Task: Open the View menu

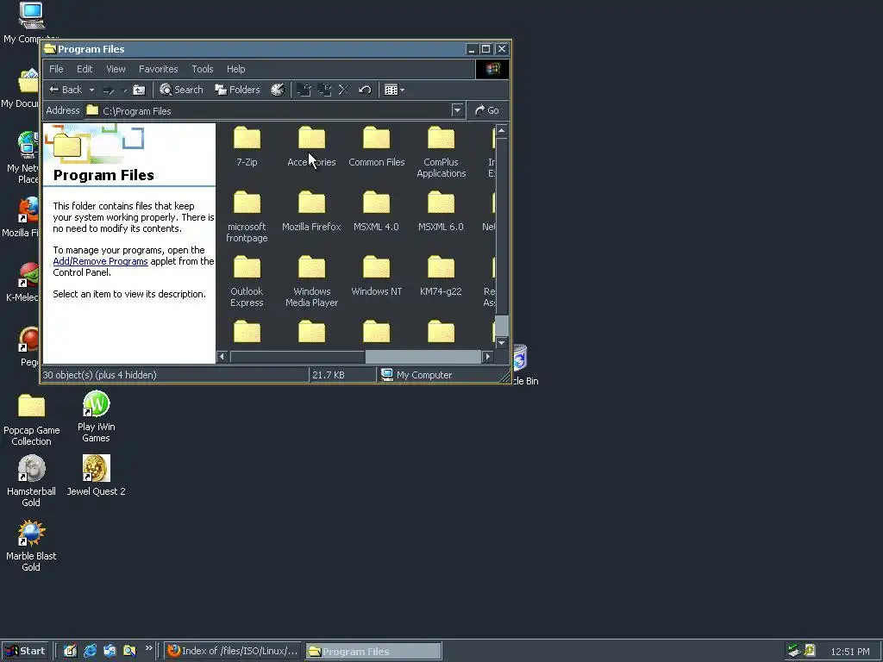Action: click(116, 69)
